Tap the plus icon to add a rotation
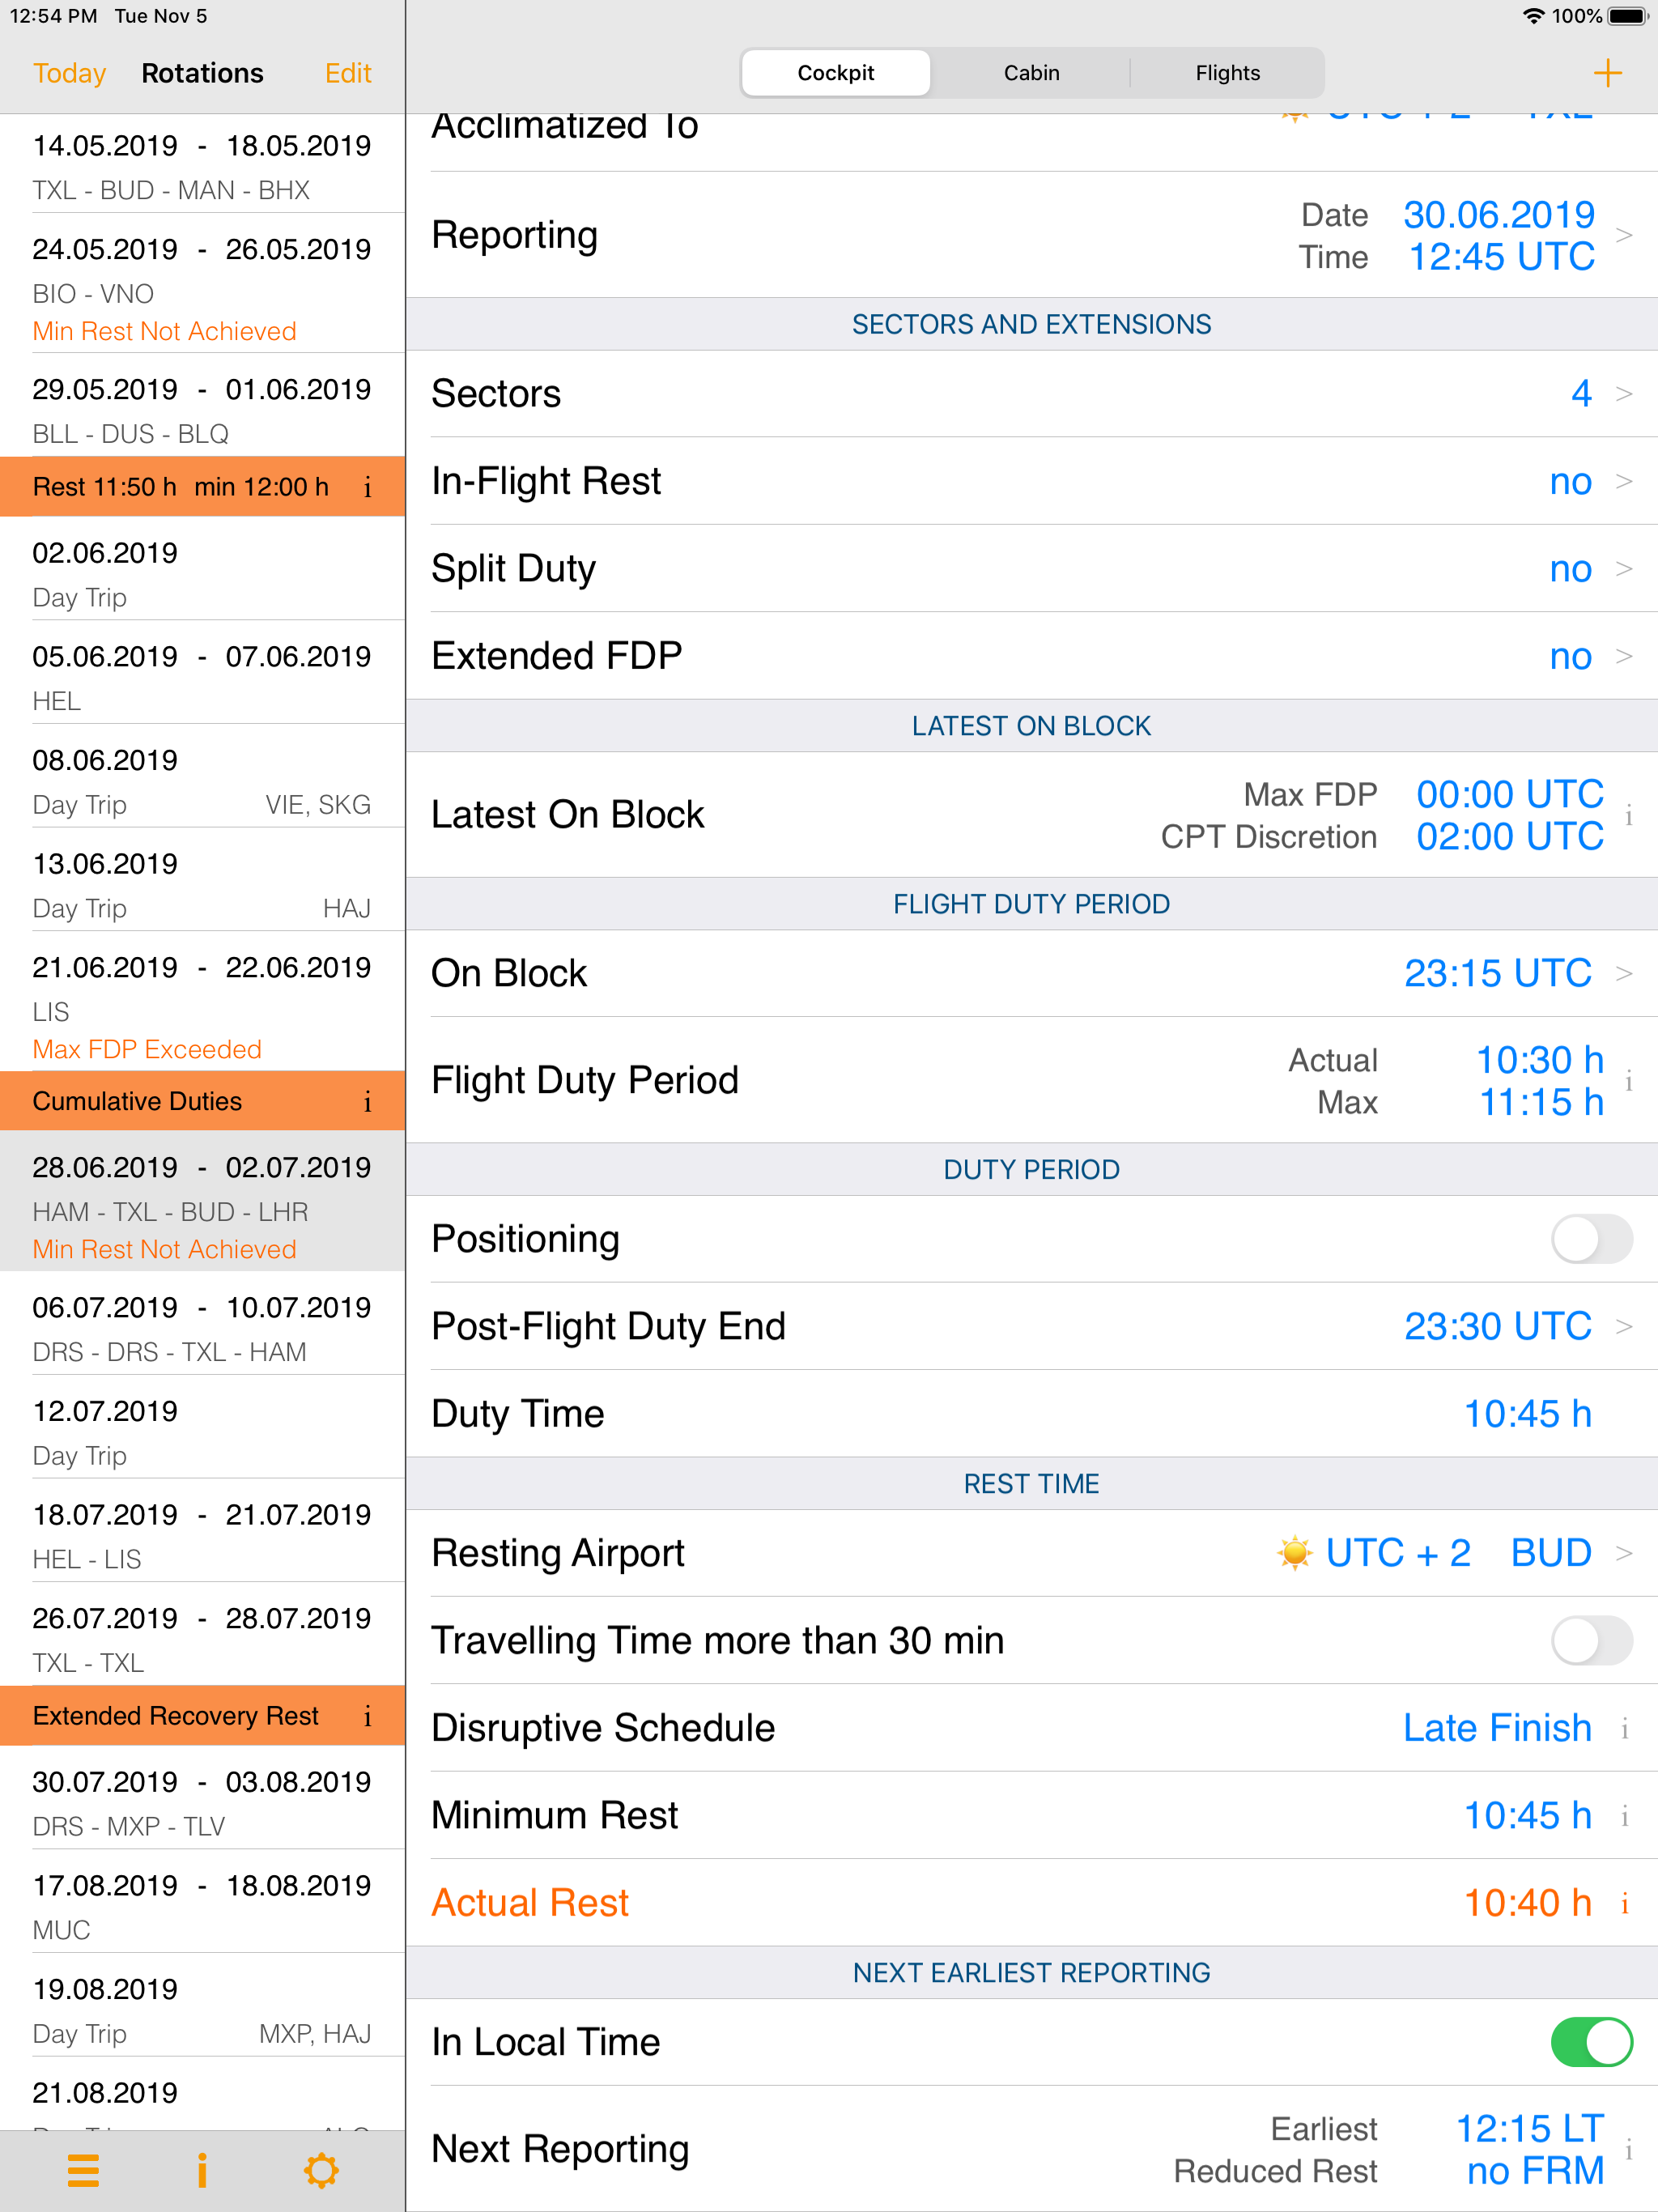This screenshot has height=2212, width=1658. click(1606, 73)
